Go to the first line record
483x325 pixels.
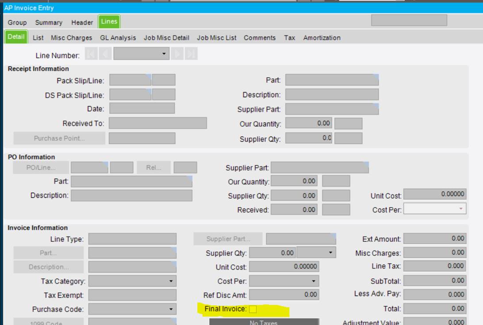(x=91, y=54)
